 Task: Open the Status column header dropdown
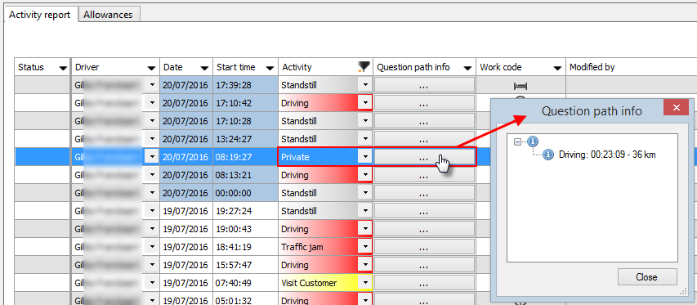click(63, 68)
